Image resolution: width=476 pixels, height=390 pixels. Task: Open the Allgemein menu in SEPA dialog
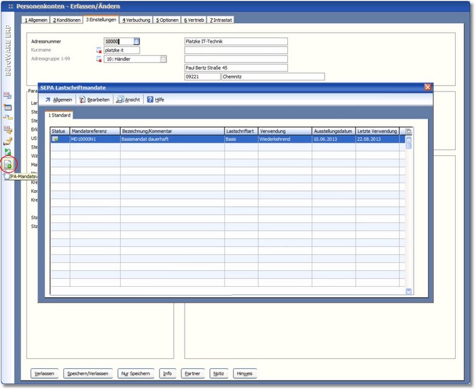coord(58,100)
